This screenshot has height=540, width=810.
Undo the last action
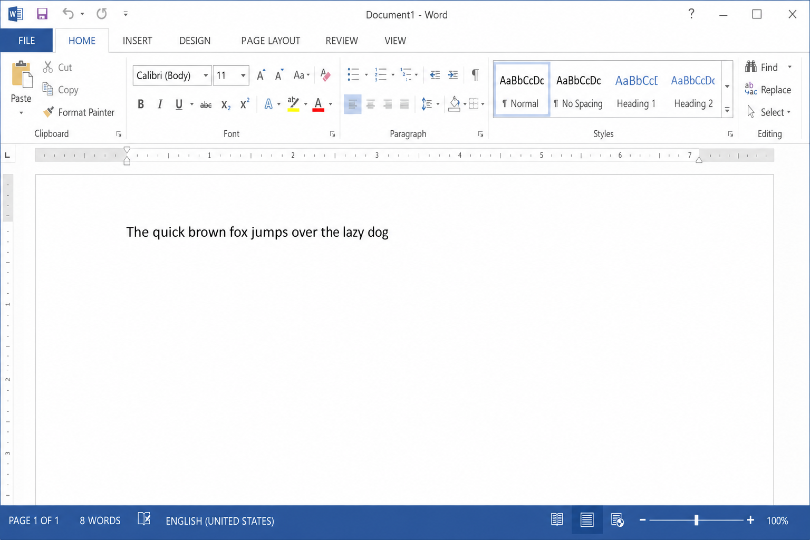point(68,13)
